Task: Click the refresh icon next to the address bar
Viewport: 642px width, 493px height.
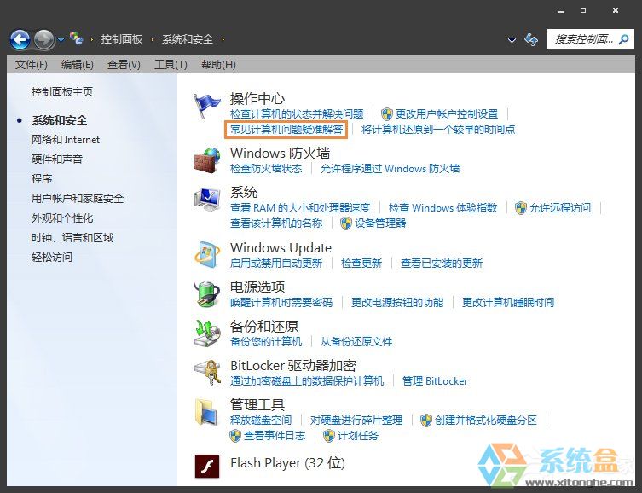Action: (531, 40)
